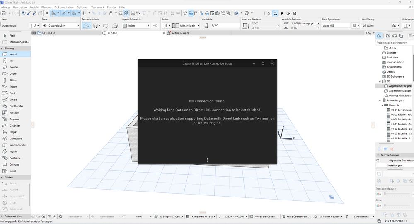Open the Ablage menu
Screen dimensions: 414x224
coord(5,7)
